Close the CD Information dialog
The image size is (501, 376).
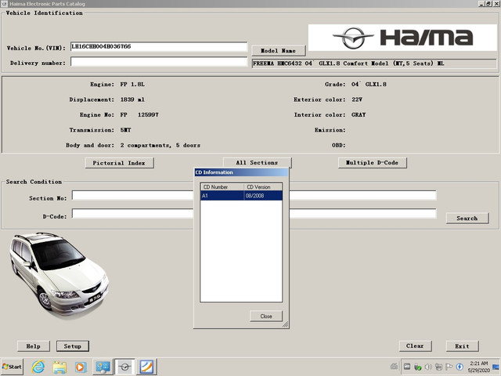click(266, 316)
